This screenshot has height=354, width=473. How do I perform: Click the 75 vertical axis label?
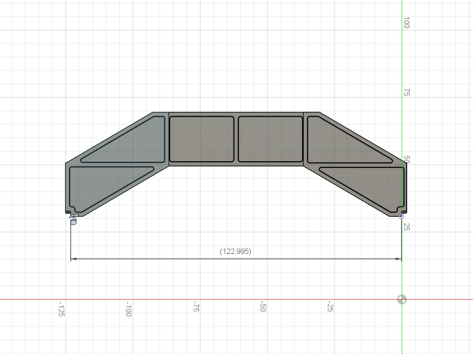point(407,92)
